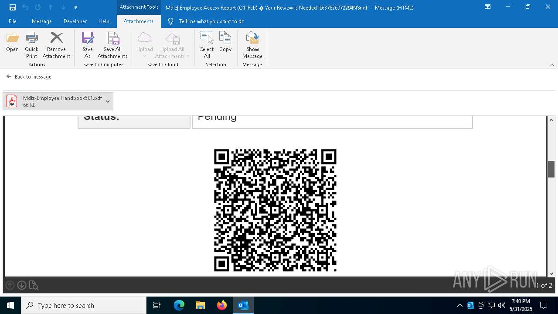Click the previous page arrow in preview toolbar

(10, 285)
